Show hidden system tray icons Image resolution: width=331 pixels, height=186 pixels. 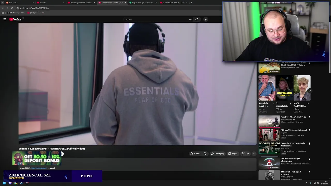(306, 183)
